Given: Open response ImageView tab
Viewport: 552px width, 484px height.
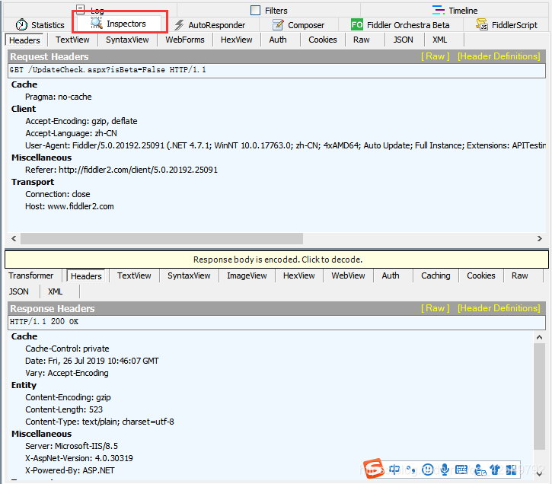Looking at the screenshot, I should [247, 275].
